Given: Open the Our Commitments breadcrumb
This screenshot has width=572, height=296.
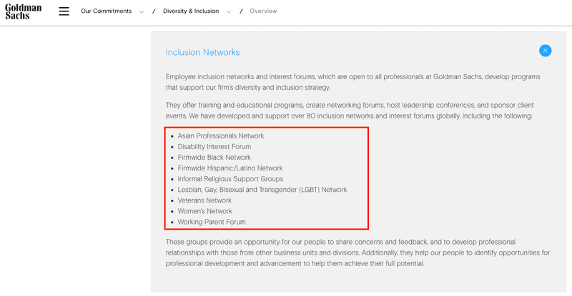Looking at the screenshot, I should pos(106,11).
